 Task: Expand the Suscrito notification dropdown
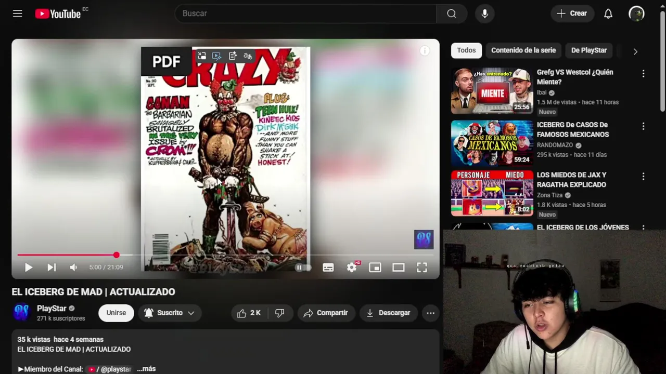(x=169, y=313)
